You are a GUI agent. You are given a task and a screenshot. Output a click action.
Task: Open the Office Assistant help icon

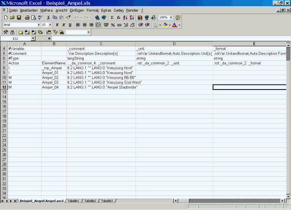(x=177, y=18)
